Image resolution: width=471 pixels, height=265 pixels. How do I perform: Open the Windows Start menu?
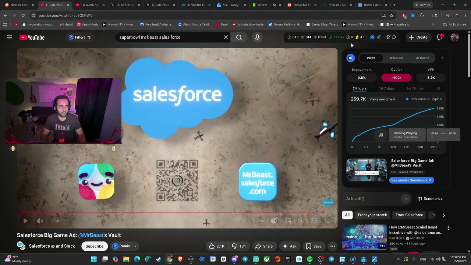tap(94, 259)
